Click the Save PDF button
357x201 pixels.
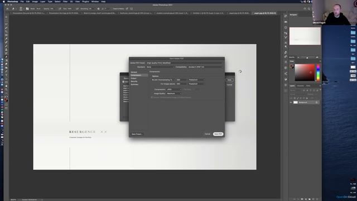[218, 134]
